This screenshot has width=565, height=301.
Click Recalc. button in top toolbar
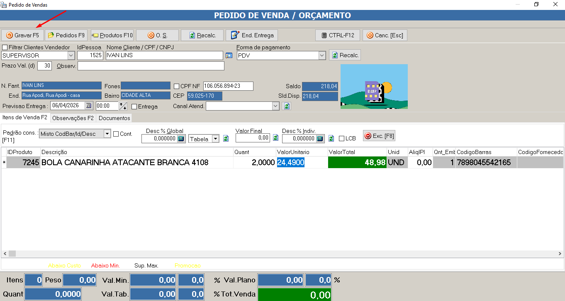[202, 35]
